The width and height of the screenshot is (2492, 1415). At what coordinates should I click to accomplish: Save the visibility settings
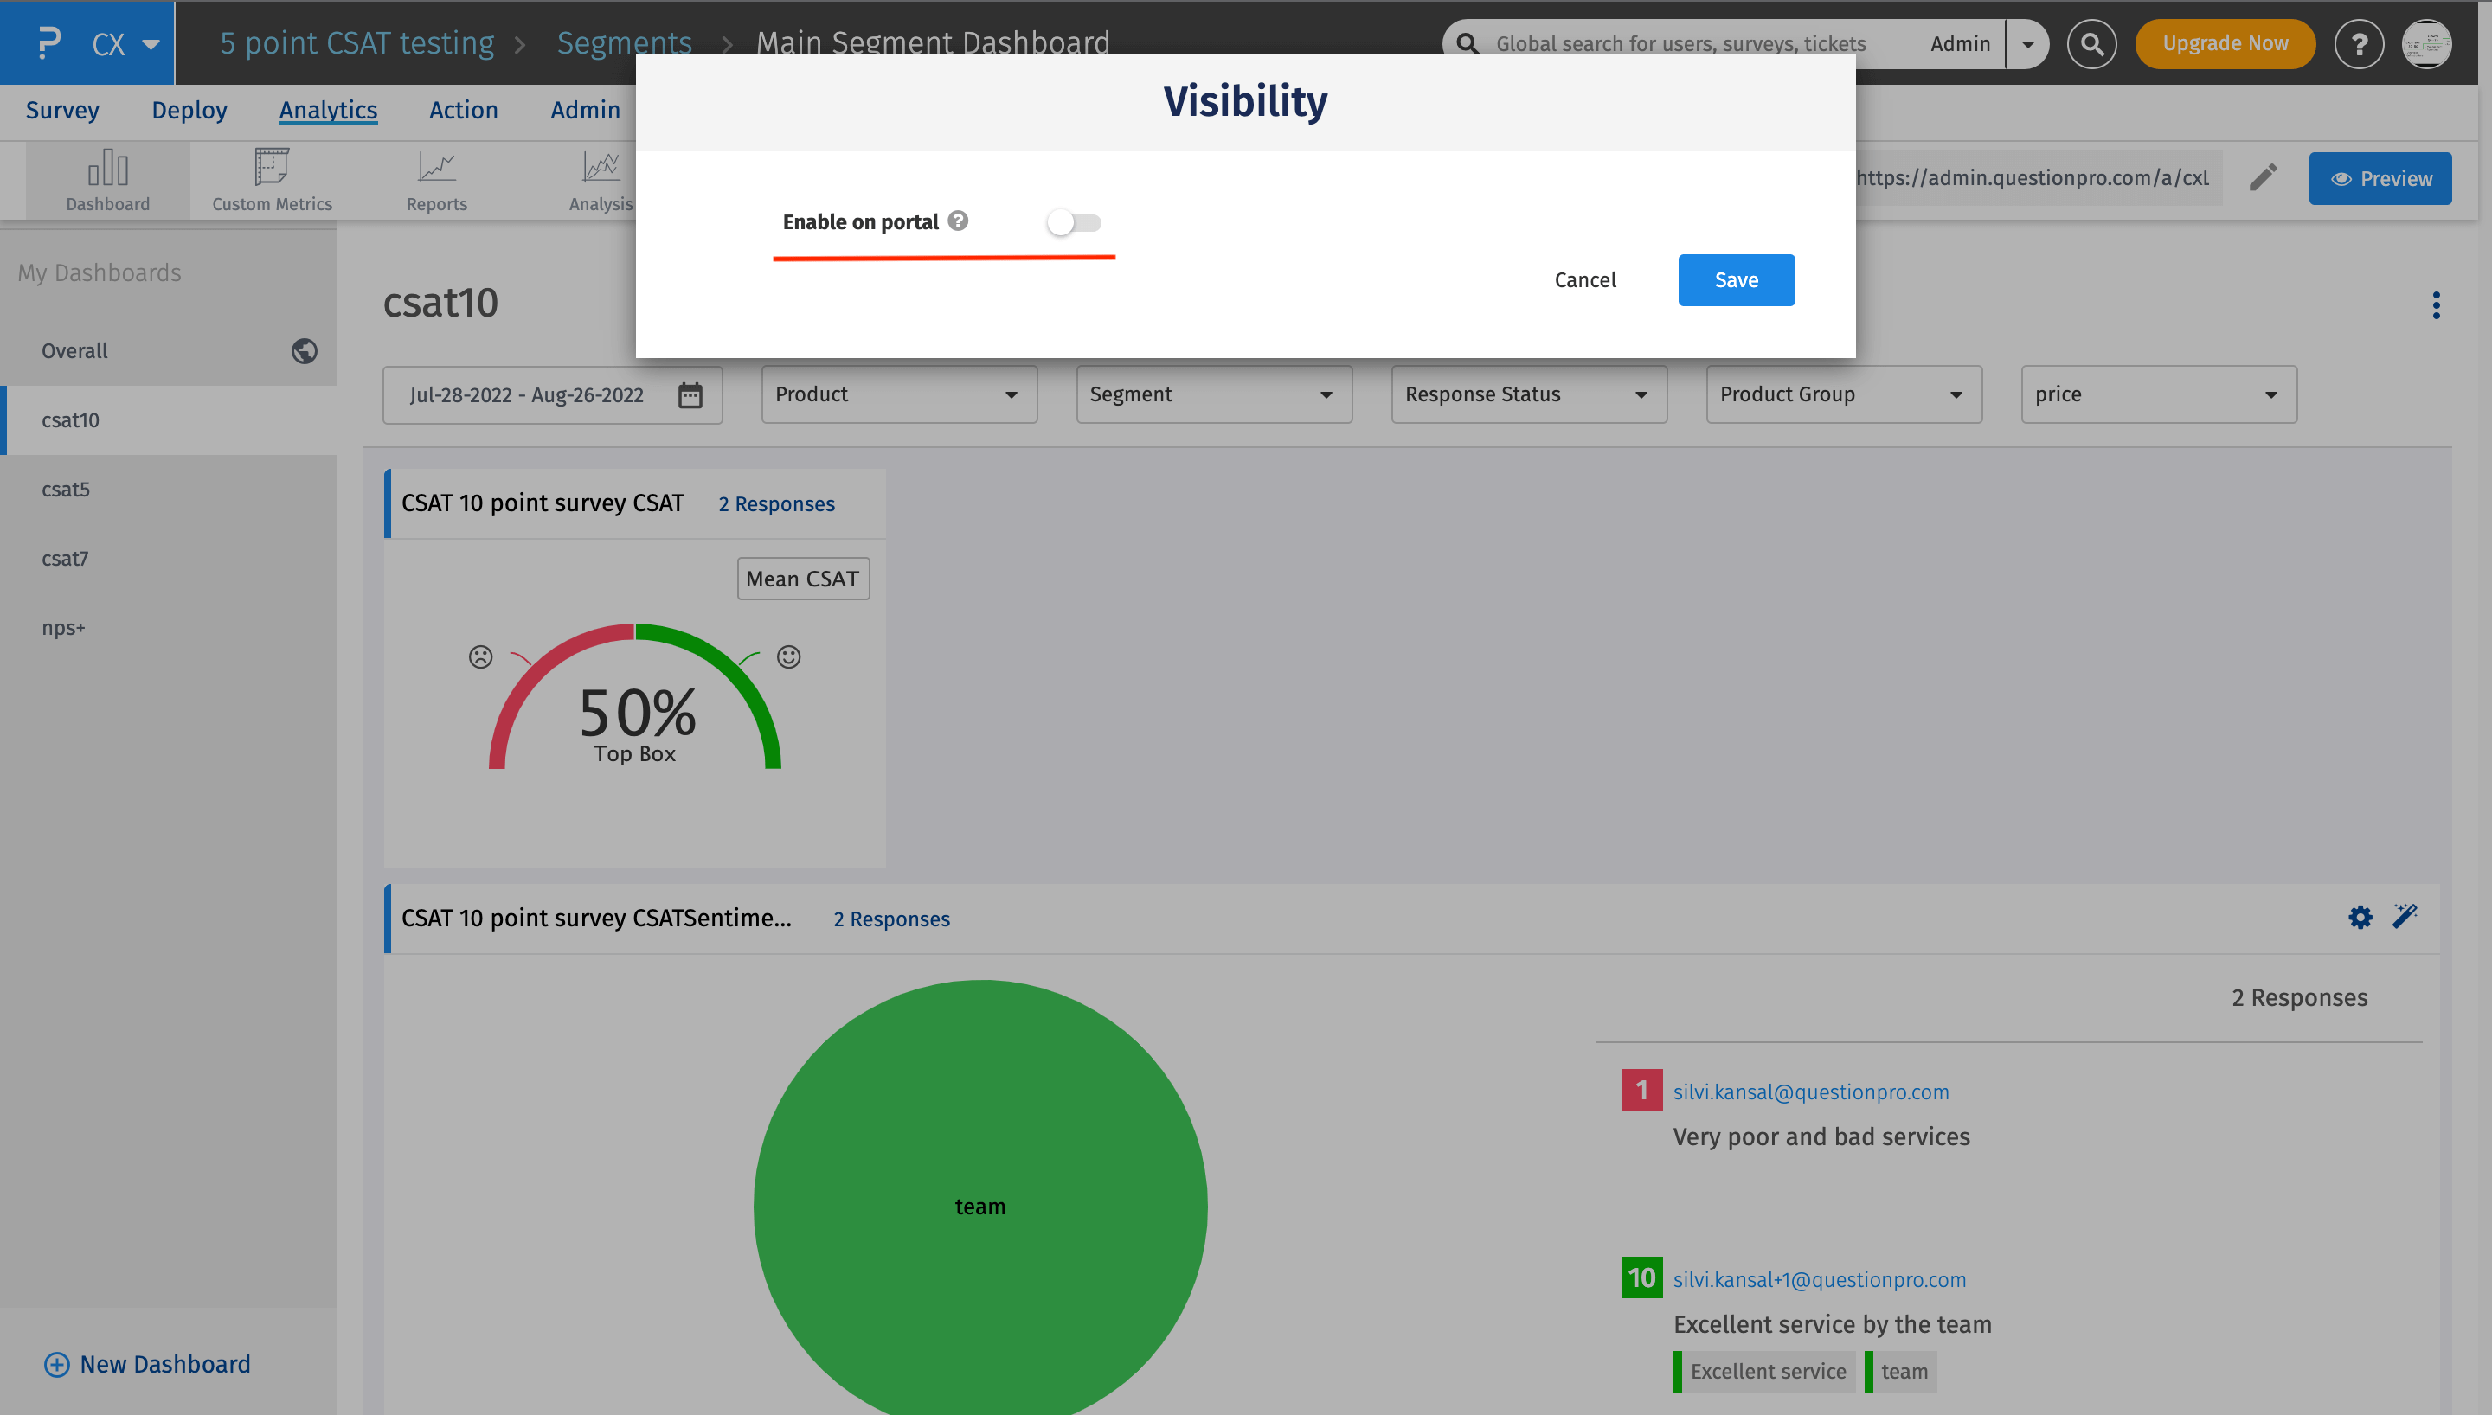click(1736, 280)
